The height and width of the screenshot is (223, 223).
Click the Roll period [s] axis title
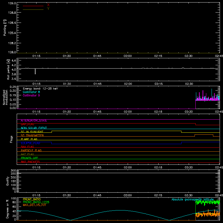(8, 69)
